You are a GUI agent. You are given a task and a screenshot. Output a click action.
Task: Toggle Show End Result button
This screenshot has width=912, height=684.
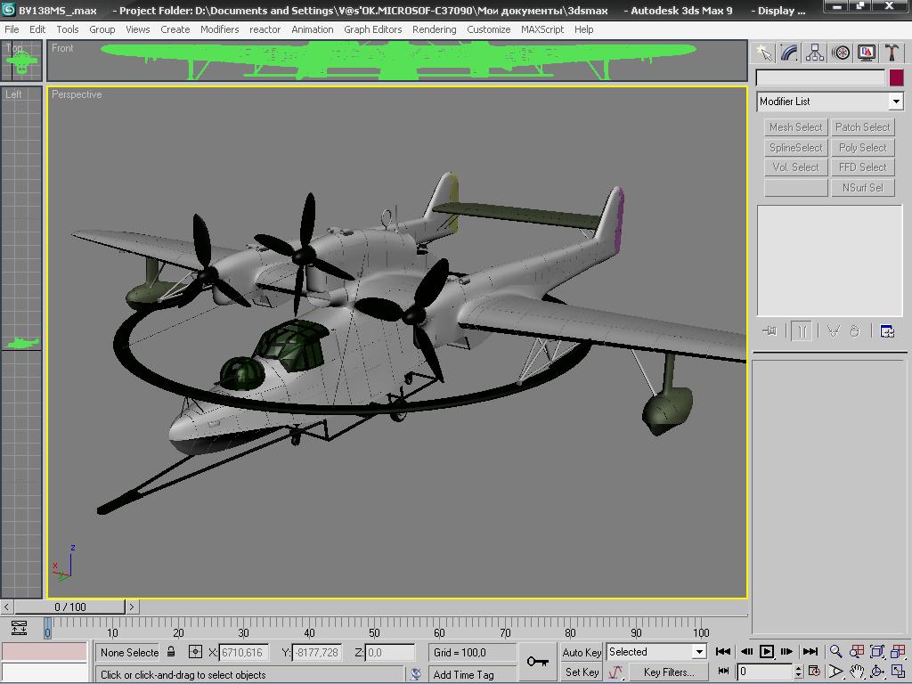click(x=802, y=331)
